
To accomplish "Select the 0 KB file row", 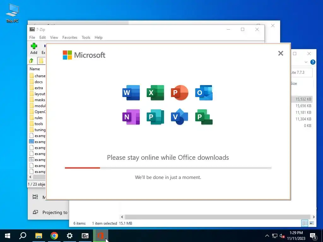I will tap(302, 125).
